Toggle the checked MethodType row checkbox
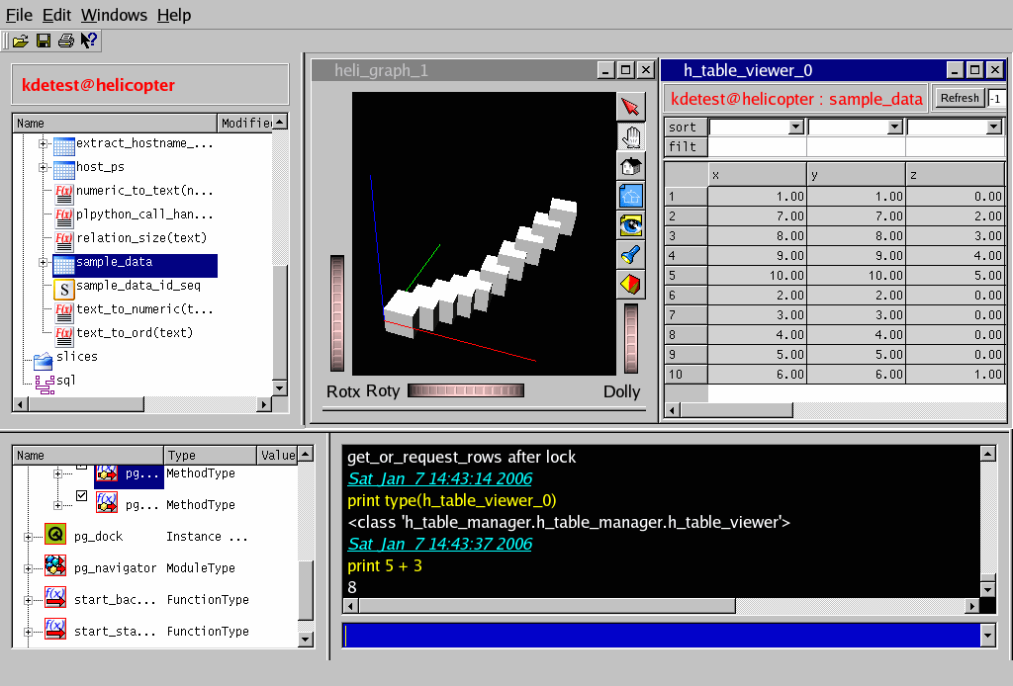The height and width of the screenshot is (686, 1013). pyautogui.click(x=82, y=496)
